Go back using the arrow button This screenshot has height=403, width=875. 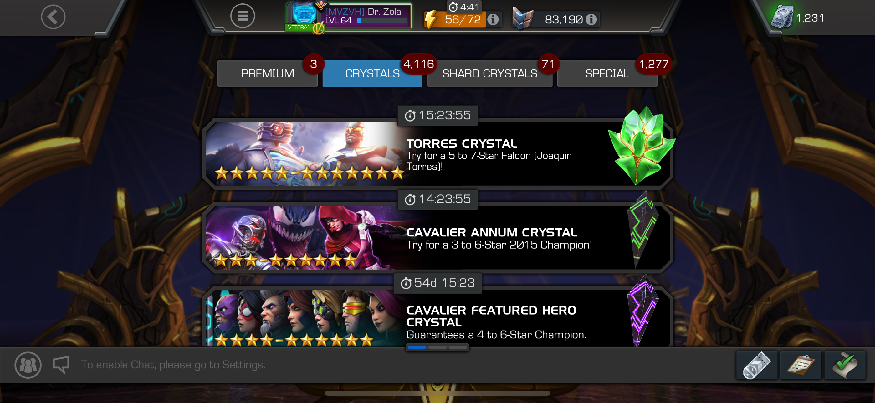(53, 17)
